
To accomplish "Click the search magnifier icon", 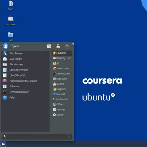I will 69,137.
